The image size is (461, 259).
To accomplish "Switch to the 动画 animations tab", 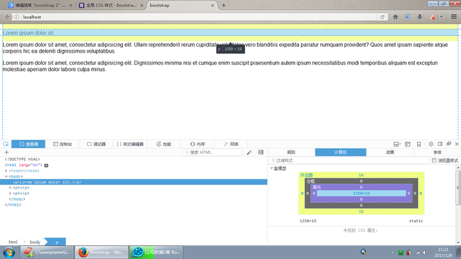I will pyautogui.click(x=390, y=153).
